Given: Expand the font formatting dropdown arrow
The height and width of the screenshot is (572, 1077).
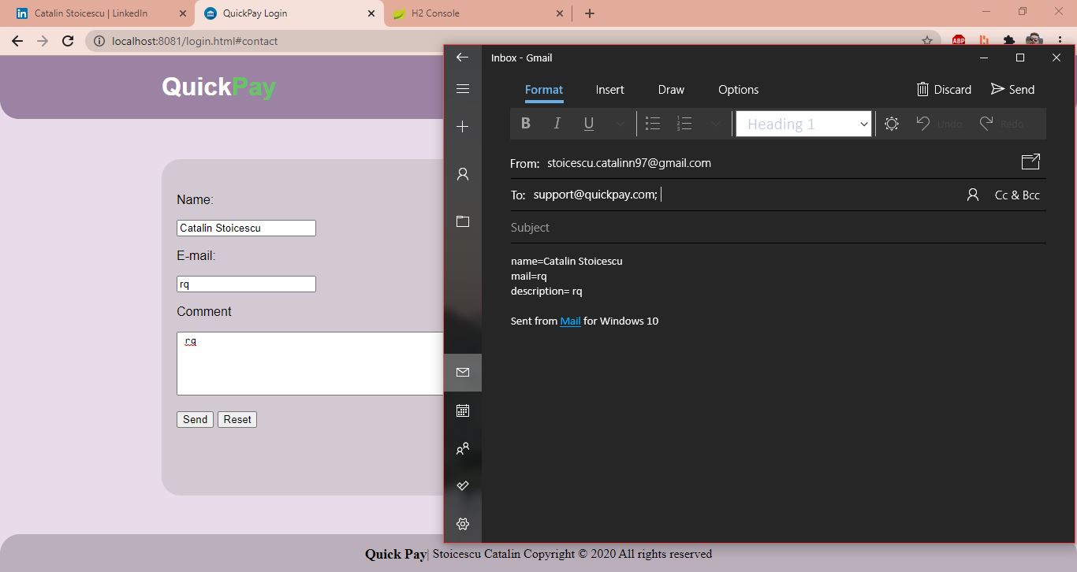Looking at the screenshot, I should 620,124.
